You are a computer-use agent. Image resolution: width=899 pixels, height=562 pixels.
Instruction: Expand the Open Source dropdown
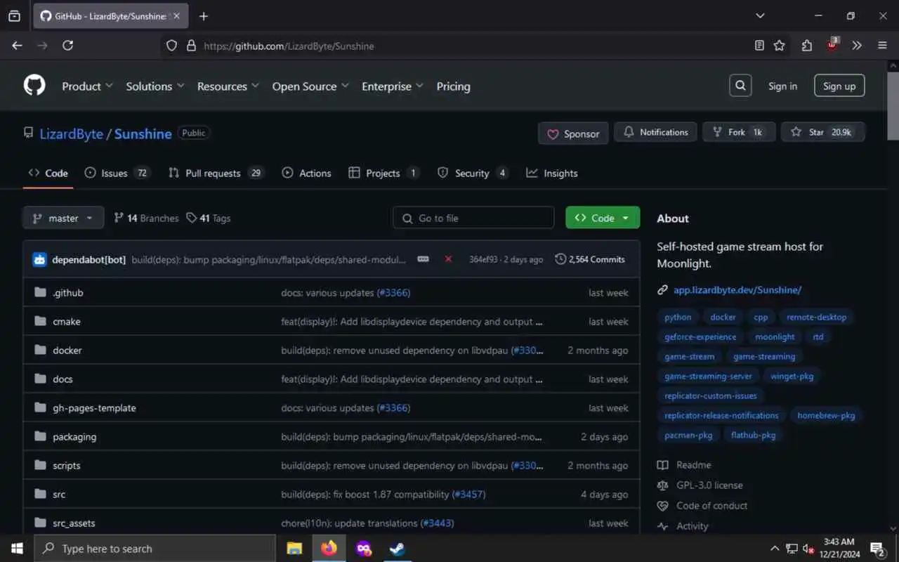pyautogui.click(x=310, y=86)
